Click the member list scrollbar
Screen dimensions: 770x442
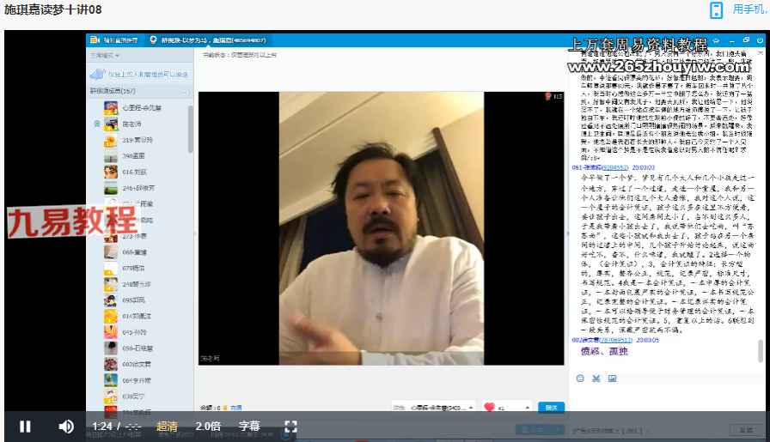(191, 129)
